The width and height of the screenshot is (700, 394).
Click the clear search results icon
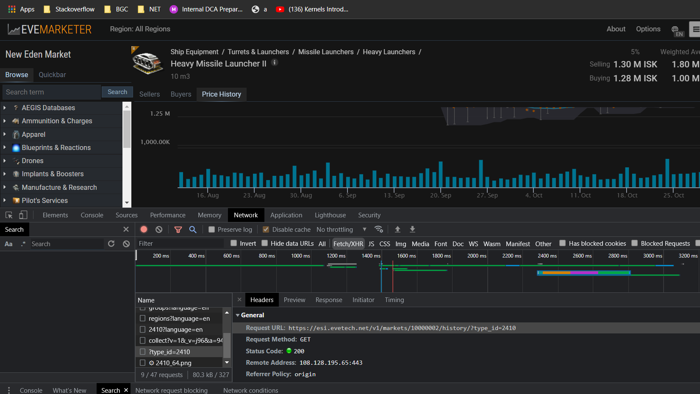click(x=126, y=244)
